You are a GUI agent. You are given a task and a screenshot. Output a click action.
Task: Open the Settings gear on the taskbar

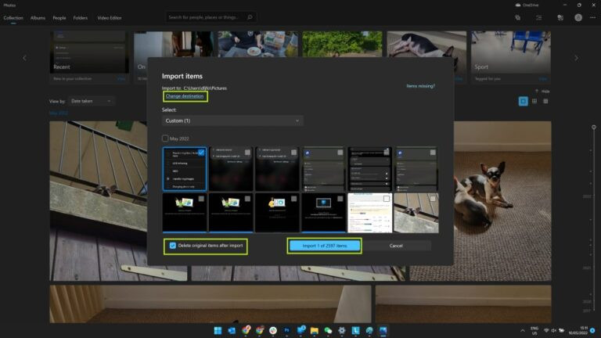point(342,330)
